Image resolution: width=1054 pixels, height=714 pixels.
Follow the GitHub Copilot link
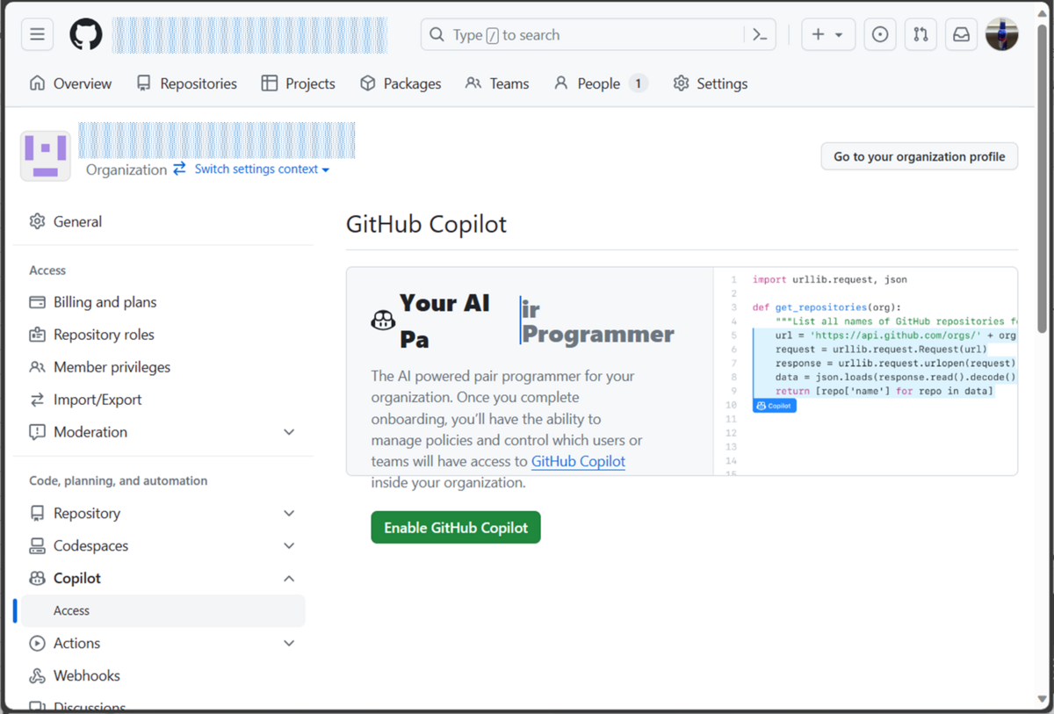[578, 461]
